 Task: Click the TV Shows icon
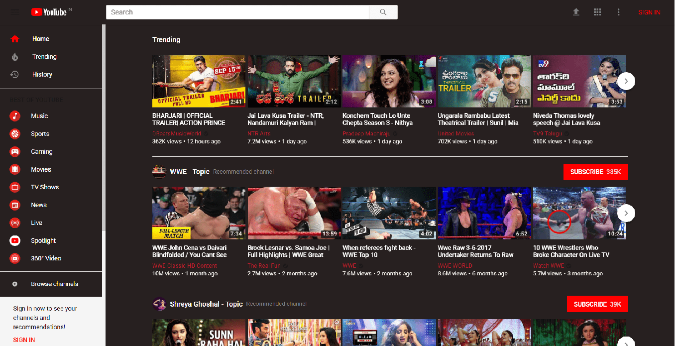tap(15, 187)
